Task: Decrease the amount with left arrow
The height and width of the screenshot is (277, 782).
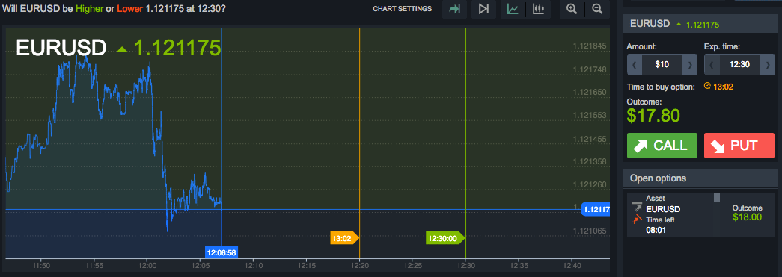Action: click(635, 65)
